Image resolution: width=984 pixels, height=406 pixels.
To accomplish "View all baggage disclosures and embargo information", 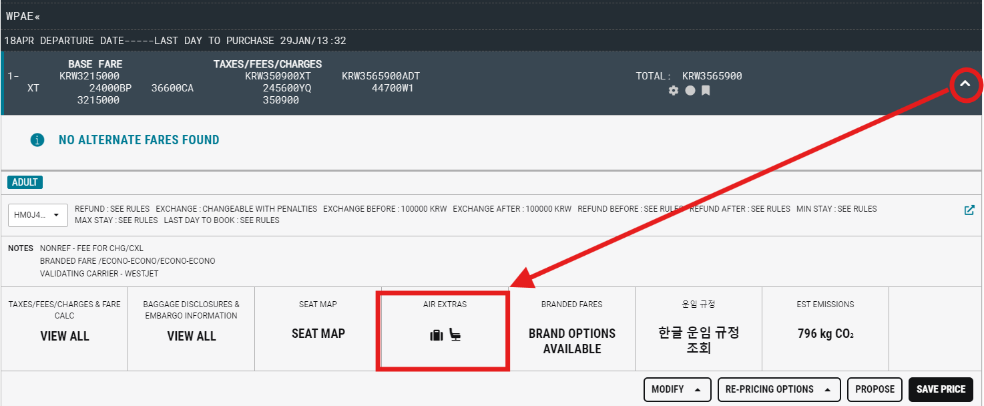I will [x=191, y=336].
